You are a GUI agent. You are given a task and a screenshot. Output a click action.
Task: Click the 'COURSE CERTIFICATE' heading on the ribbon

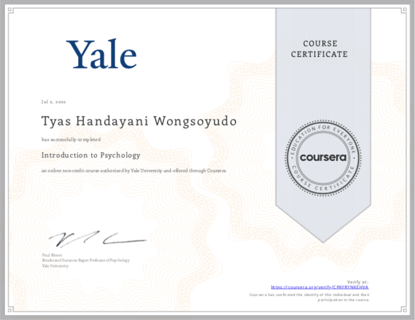325,49
